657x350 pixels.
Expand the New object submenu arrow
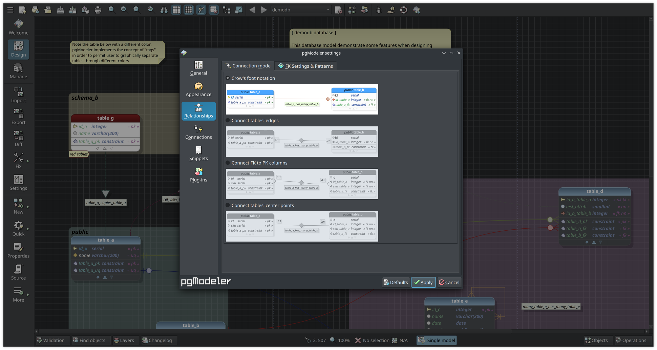[28, 207]
